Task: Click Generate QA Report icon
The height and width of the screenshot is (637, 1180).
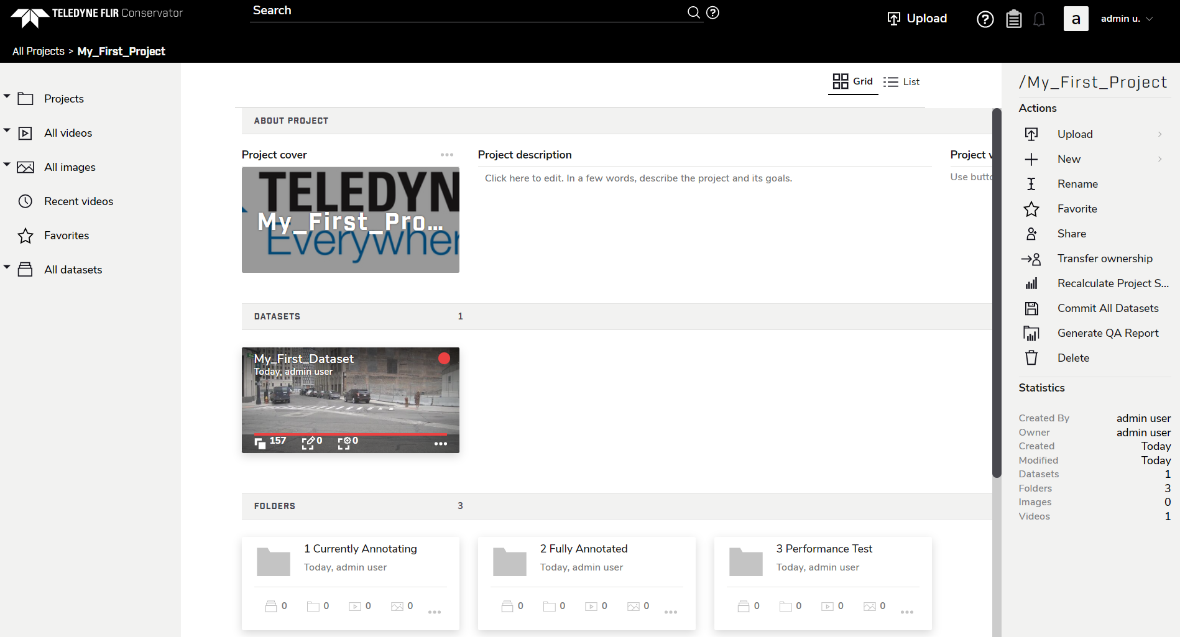Action: pyautogui.click(x=1031, y=333)
